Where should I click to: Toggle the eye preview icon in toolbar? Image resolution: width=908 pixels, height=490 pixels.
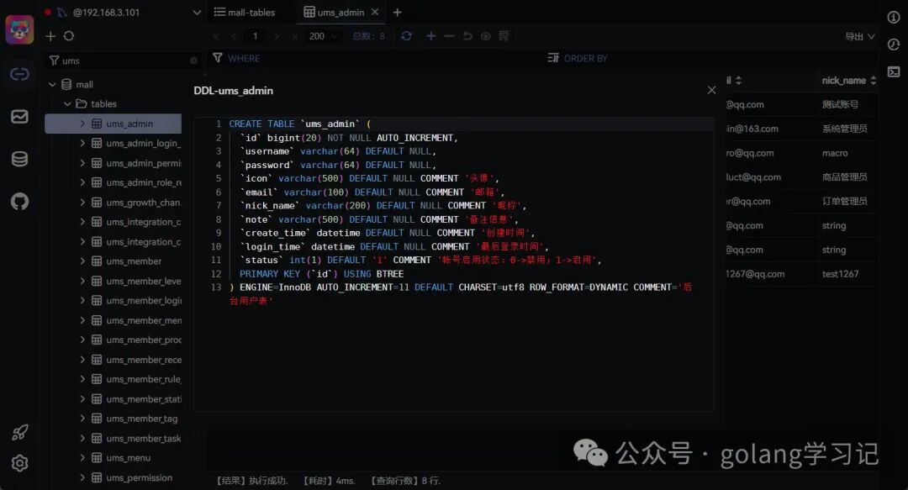tap(486, 36)
